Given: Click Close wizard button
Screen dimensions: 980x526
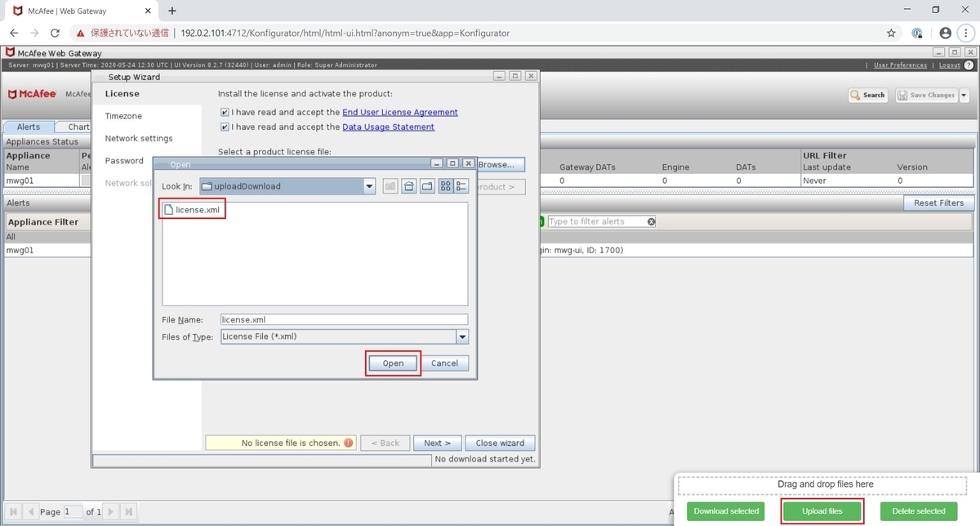Looking at the screenshot, I should 500,443.
